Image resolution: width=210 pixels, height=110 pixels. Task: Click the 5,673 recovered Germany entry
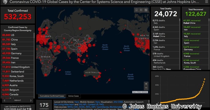click(195, 48)
